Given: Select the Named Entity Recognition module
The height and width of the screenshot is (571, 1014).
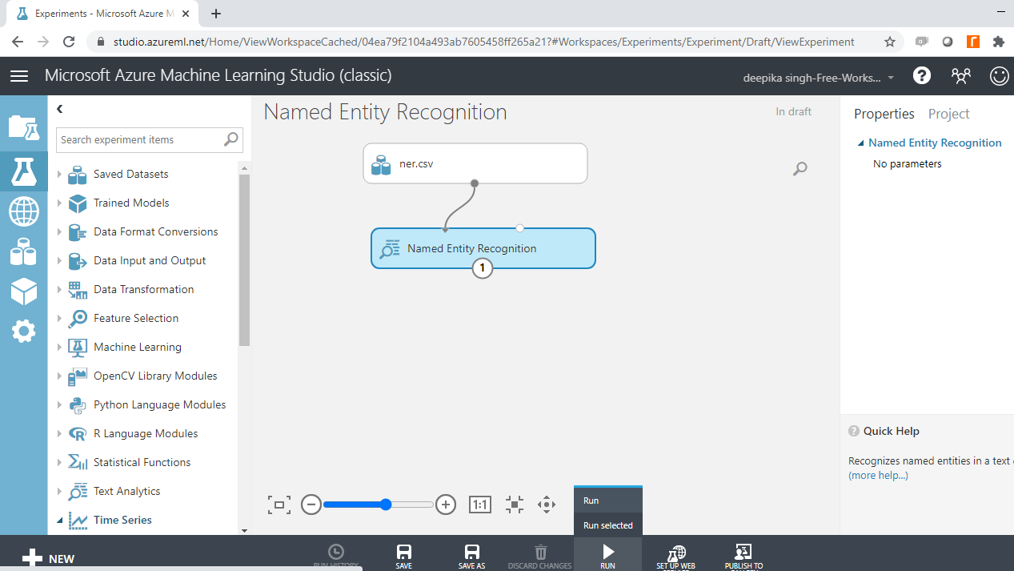Looking at the screenshot, I should [x=483, y=248].
